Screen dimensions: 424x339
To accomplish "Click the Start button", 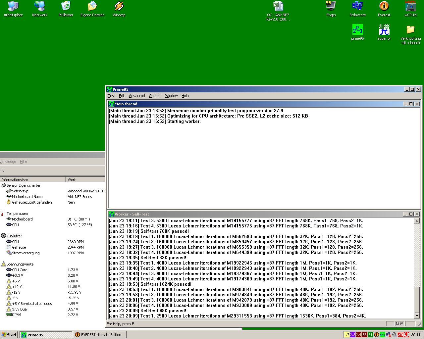I will 9,335.
